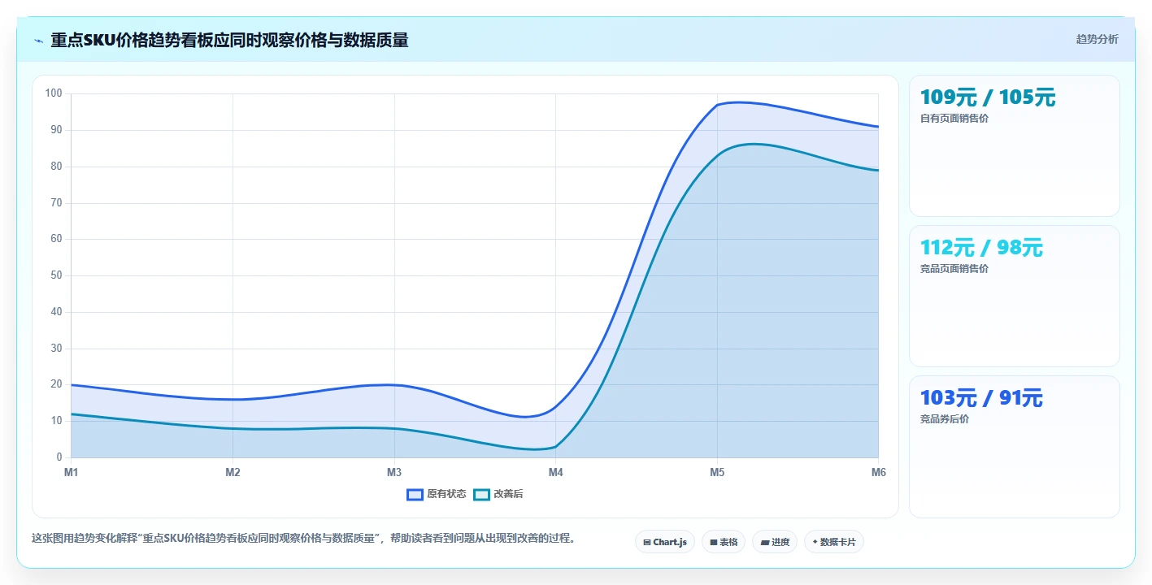Click the M6 x-axis label
Screen dimensions: 1152x585
pyautogui.click(x=879, y=472)
